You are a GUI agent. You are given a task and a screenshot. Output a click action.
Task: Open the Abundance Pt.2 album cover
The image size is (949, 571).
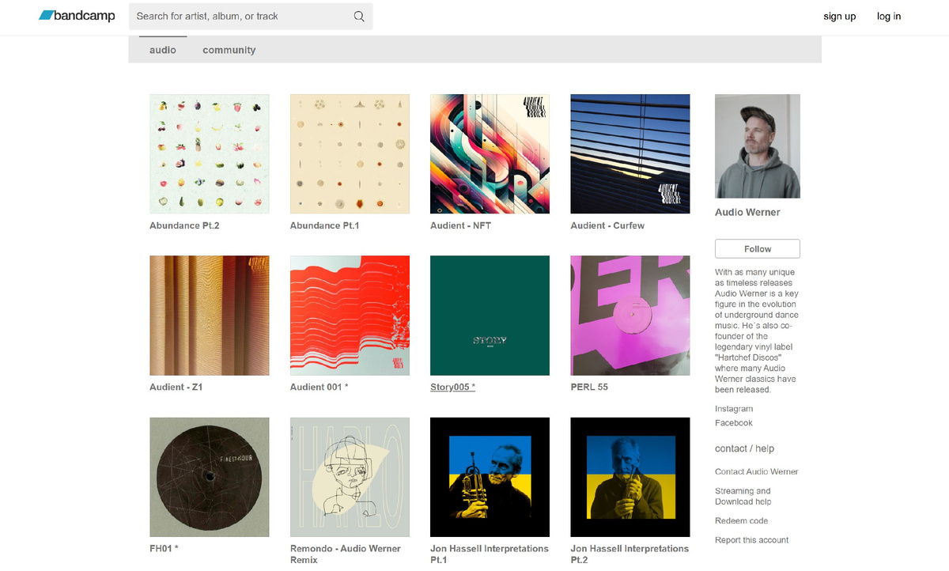210,154
